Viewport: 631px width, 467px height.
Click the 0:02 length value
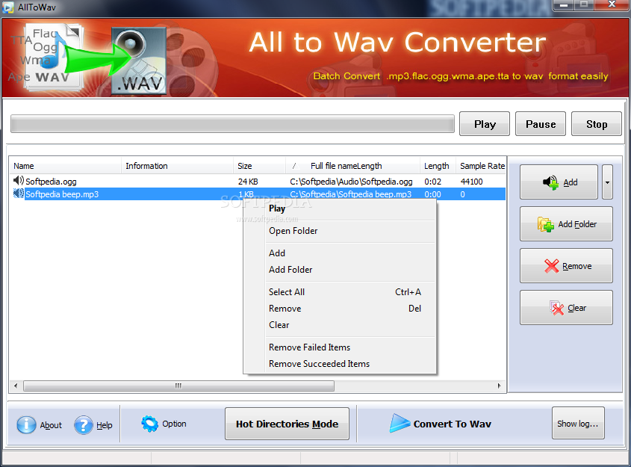click(432, 182)
